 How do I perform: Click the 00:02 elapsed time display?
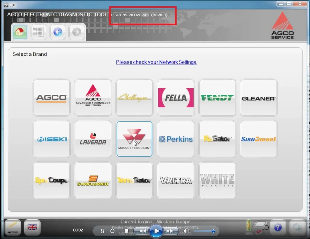(x=78, y=230)
